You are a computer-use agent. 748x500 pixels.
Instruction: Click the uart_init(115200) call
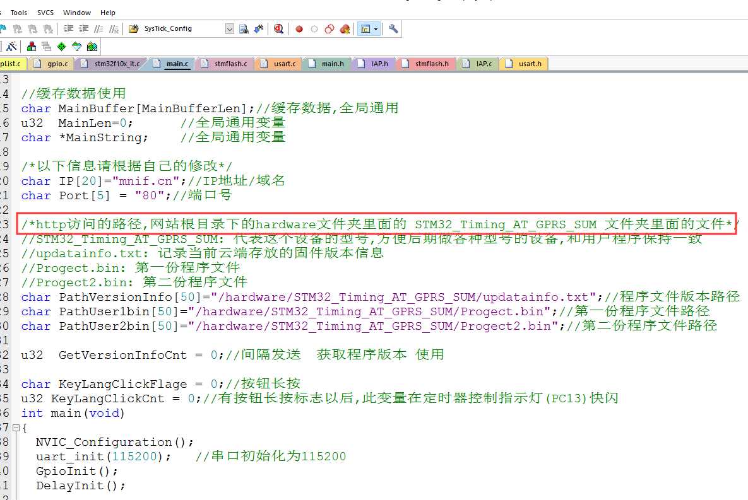click(x=104, y=456)
